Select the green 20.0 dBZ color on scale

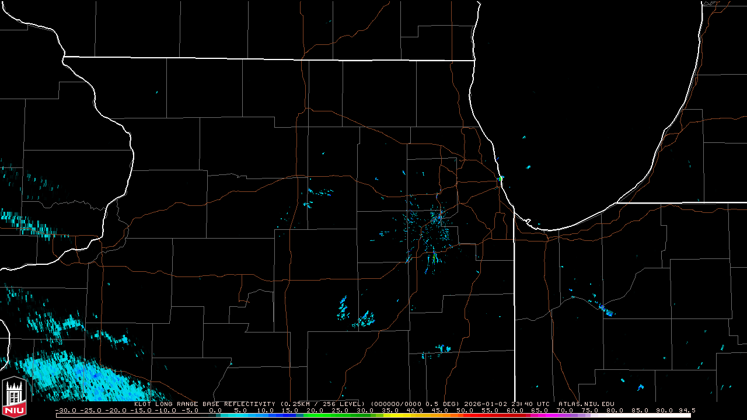tap(315, 415)
